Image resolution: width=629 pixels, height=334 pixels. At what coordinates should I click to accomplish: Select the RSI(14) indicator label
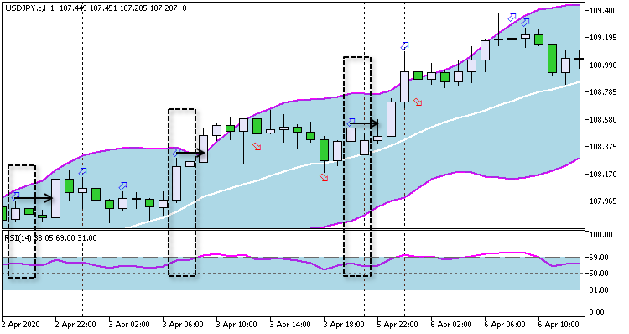pos(18,238)
